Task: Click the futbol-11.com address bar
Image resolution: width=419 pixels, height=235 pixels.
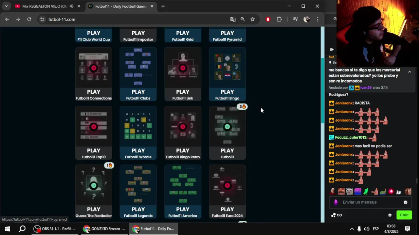Action: pos(137,19)
